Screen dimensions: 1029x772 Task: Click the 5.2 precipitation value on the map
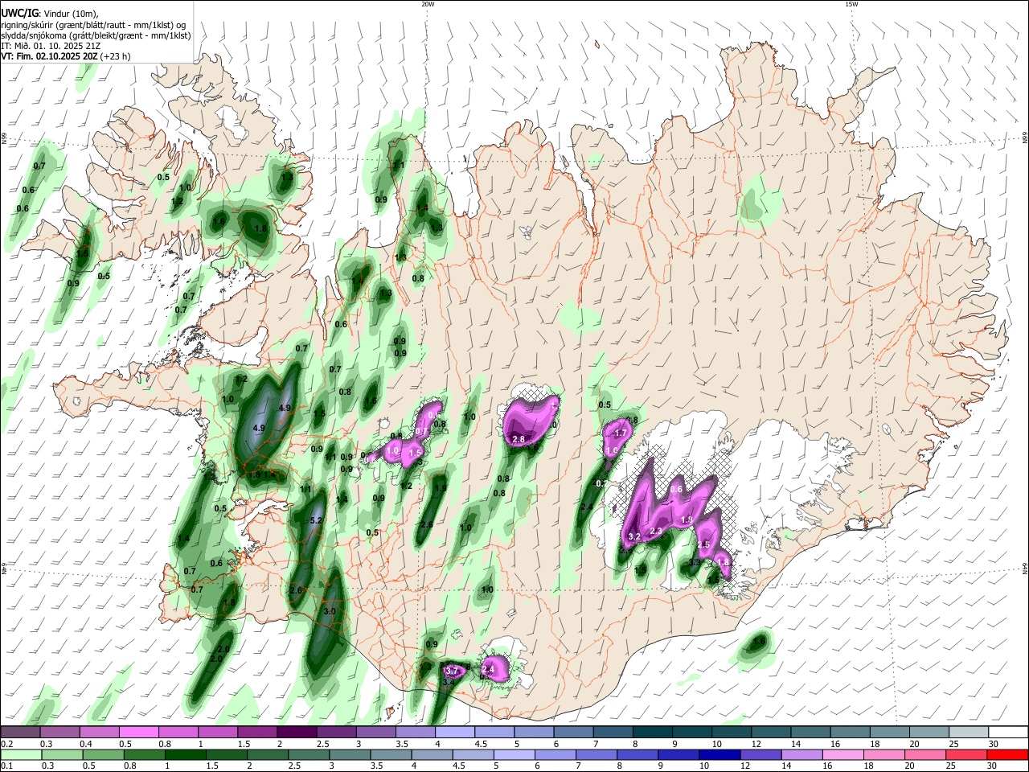click(x=315, y=521)
